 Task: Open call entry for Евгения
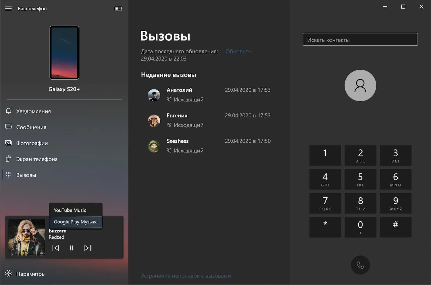[x=209, y=120]
